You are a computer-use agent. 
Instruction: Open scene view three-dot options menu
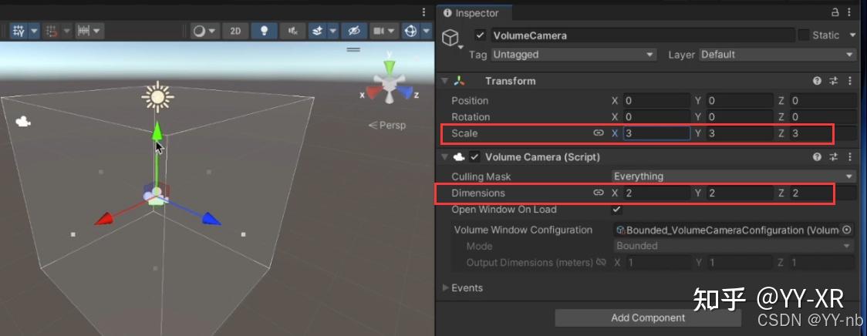(x=424, y=12)
